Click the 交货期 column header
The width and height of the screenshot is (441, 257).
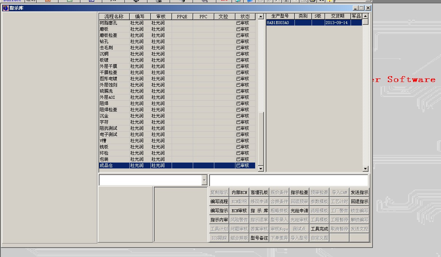(337, 16)
